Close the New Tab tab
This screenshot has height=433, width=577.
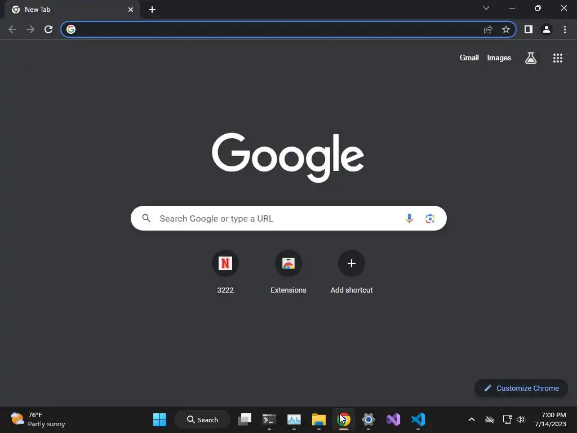coord(131,10)
